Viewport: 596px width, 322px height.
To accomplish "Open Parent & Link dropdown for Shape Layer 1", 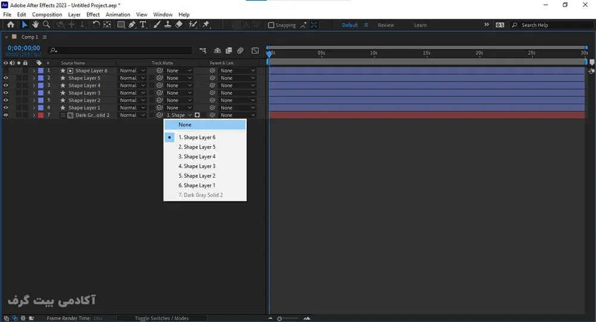I will (238, 107).
